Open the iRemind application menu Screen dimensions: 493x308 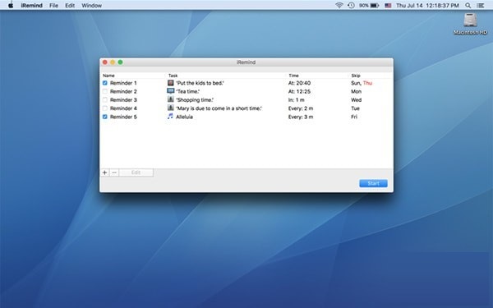click(x=32, y=6)
